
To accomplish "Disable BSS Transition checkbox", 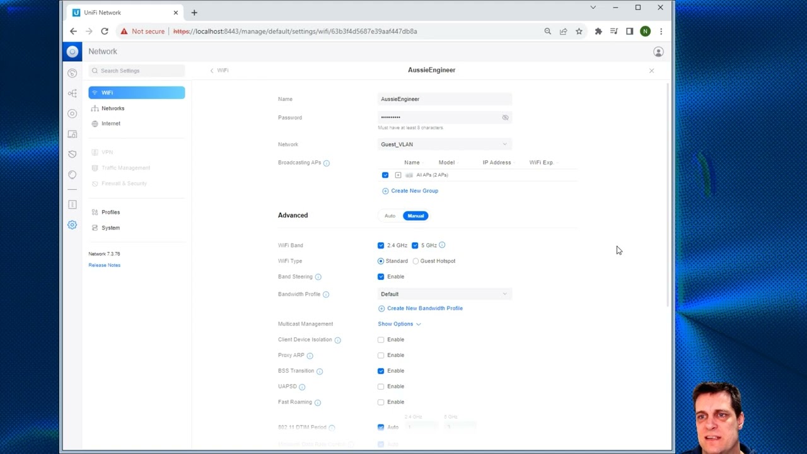I will coord(381,371).
